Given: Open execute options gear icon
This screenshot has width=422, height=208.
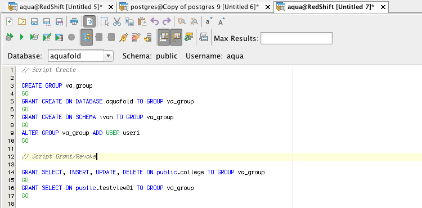Looking at the screenshot, I should [9, 37].
